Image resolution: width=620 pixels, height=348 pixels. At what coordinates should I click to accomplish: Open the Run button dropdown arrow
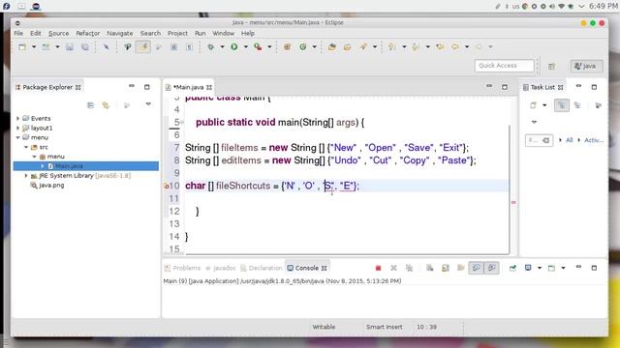click(245, 47)
